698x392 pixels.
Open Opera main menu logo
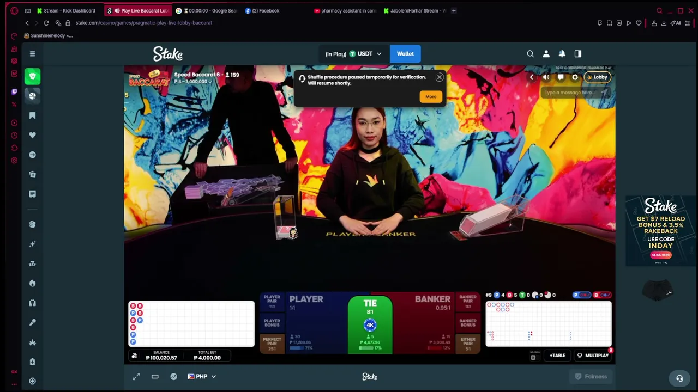pos(14,10)
